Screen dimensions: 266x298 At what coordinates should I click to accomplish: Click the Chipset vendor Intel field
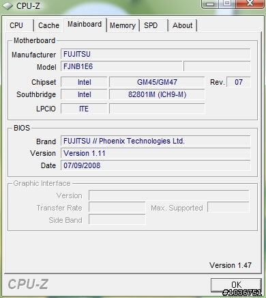(84, 82)
